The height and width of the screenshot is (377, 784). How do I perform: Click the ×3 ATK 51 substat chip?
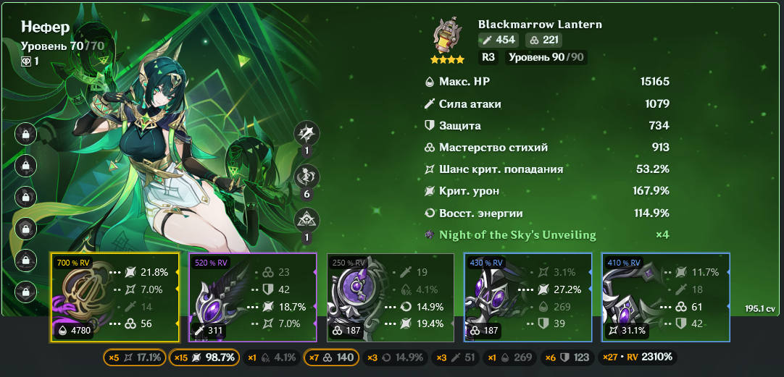click(x=456, y=357)
